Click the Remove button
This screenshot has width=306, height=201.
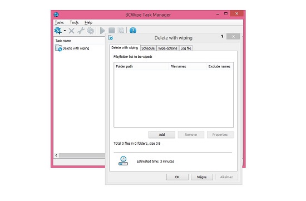click(191, 135)
